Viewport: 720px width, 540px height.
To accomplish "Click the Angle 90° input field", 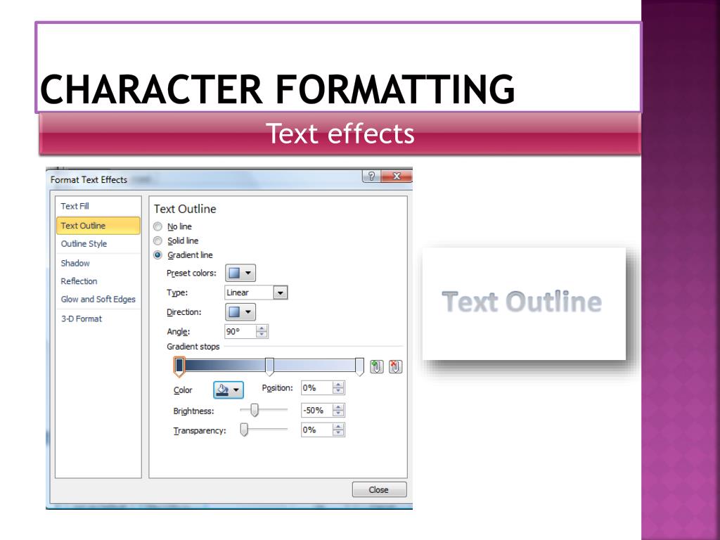I will point(240,331).
